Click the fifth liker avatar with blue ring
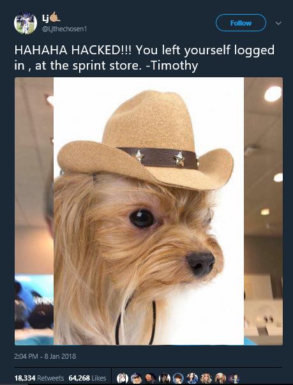The image size is (293, 385). (x=178, y=378)
